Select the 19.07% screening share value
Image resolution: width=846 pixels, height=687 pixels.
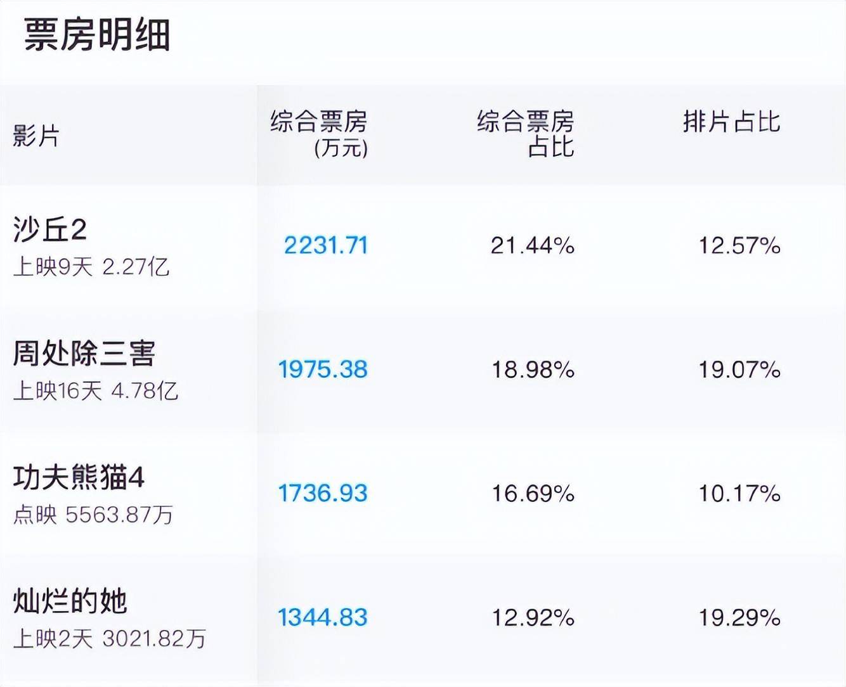coord(739,369)
